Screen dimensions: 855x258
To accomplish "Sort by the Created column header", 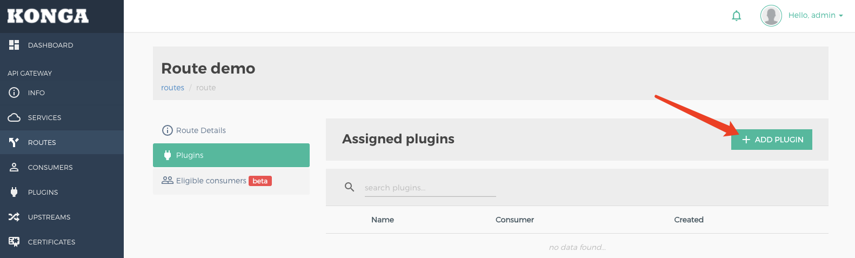I will click(x=689, y=220).
